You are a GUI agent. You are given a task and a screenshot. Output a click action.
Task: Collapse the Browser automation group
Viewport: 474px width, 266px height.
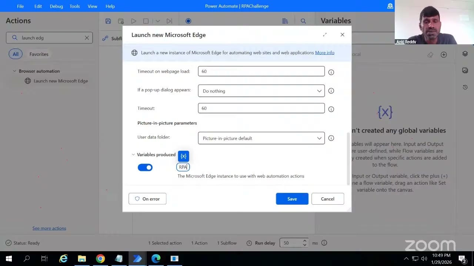click(14, 71)
